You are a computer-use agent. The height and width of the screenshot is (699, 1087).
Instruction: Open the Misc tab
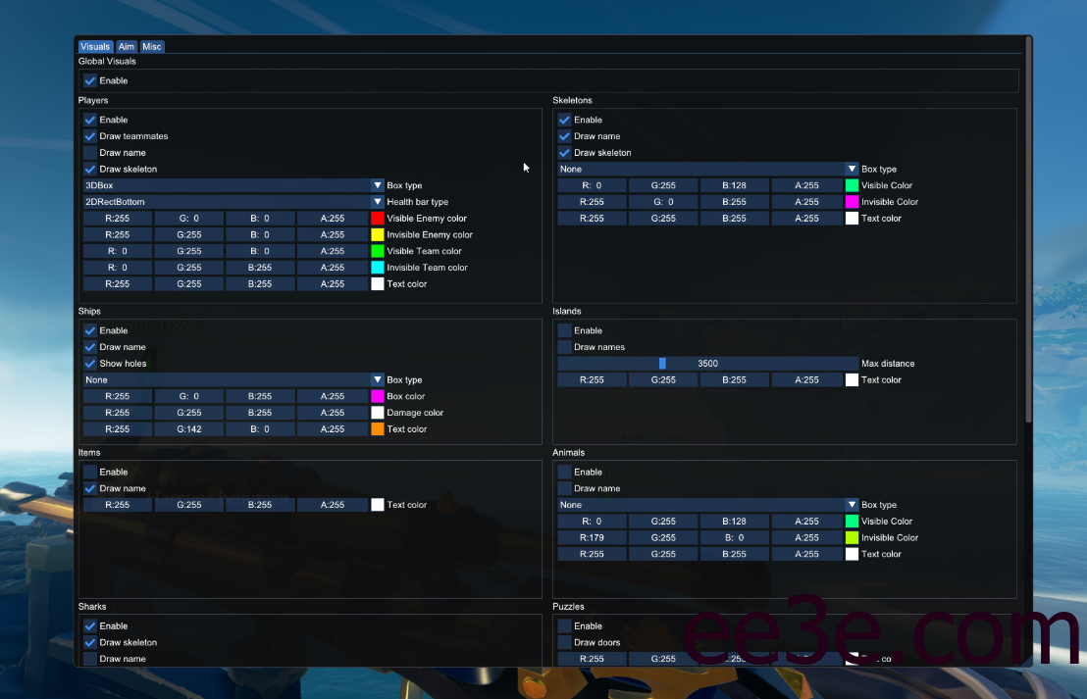coord(152,46)
